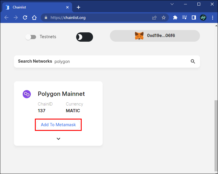Screen dimensions: 218x174
Task: Click the scrollbar up arrow
Action: 216,26
